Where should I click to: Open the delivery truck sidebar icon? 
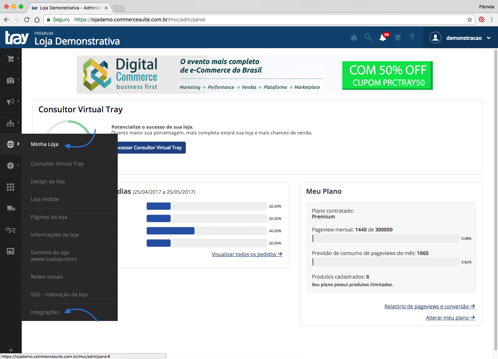pyautogui.click(x=11, y=208)
